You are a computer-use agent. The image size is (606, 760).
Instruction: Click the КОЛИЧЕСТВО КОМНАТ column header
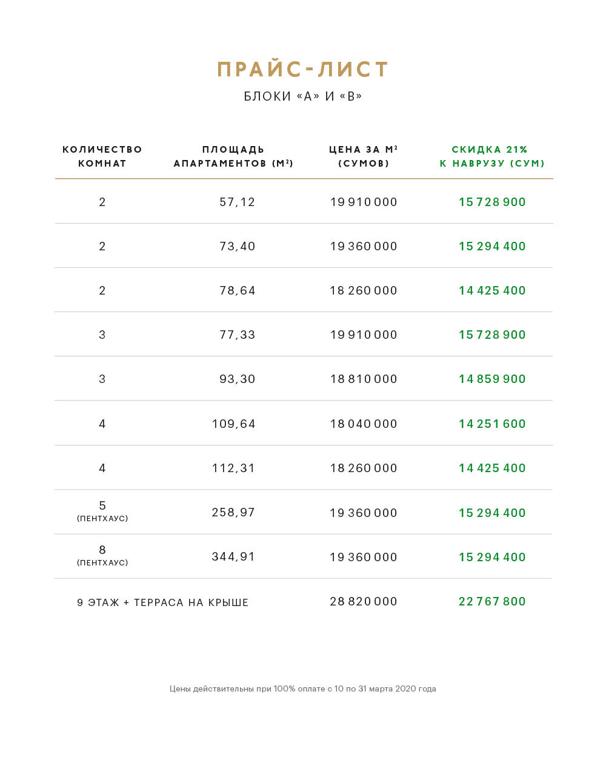click(102, 156)
